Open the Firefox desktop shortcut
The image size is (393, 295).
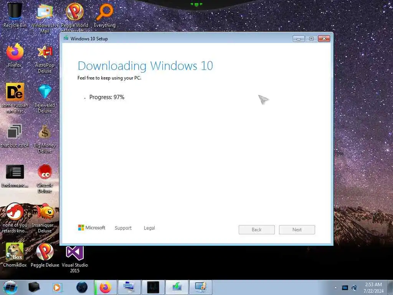pyautogui.click(x=15, y=55)
